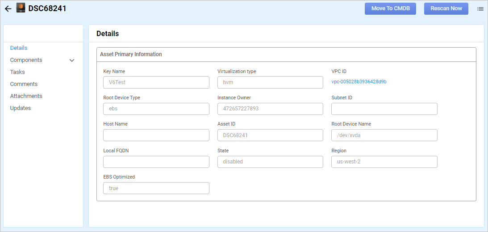Click the EBS Optimized field
The image size is (488, 232).
tap(156, 188)
